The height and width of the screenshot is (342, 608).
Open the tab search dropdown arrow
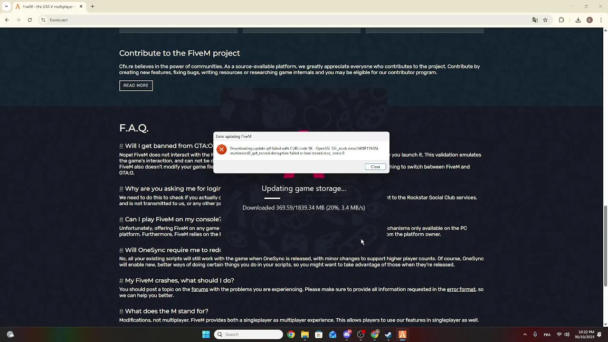click(6, 7)
